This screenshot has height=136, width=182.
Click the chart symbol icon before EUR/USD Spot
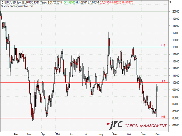2,2
